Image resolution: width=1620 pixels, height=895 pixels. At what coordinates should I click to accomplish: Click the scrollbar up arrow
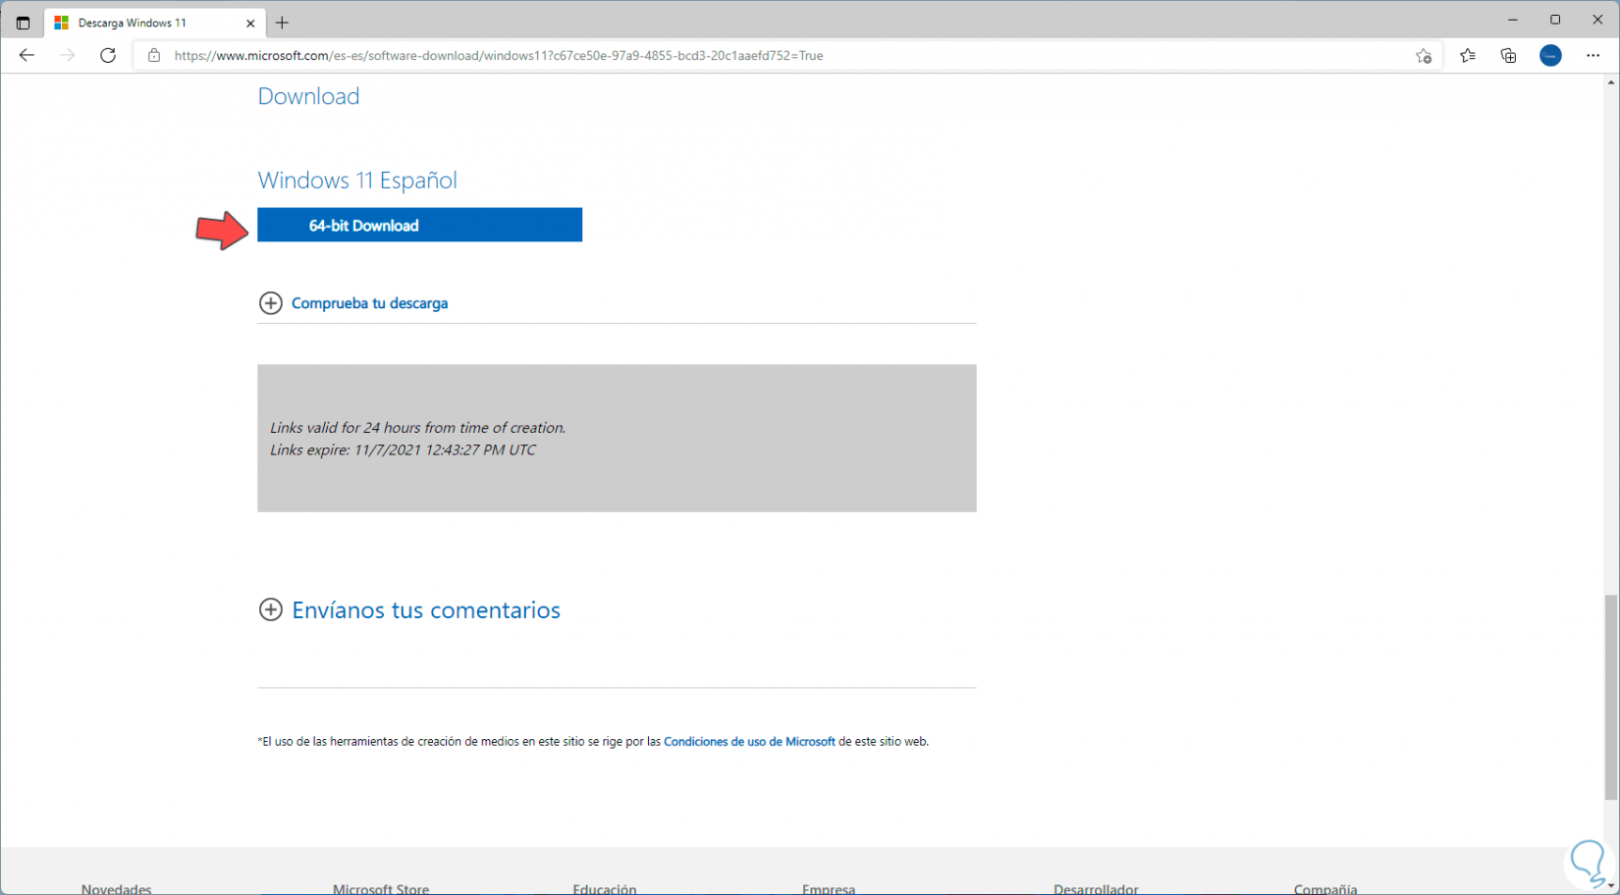click(x=1611, y=82)
